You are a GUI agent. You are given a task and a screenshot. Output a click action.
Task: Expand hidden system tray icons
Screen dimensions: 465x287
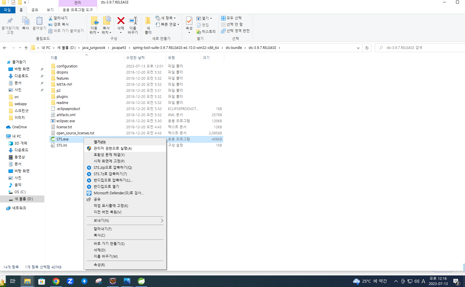point(396,281)
